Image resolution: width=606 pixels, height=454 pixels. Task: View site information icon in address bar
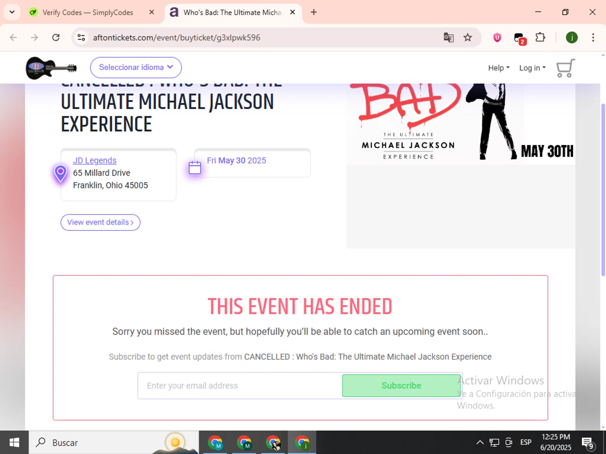point(81,38)
